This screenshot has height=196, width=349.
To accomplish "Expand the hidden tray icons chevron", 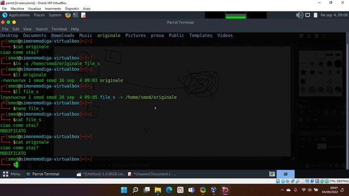I will click(282, 190).
